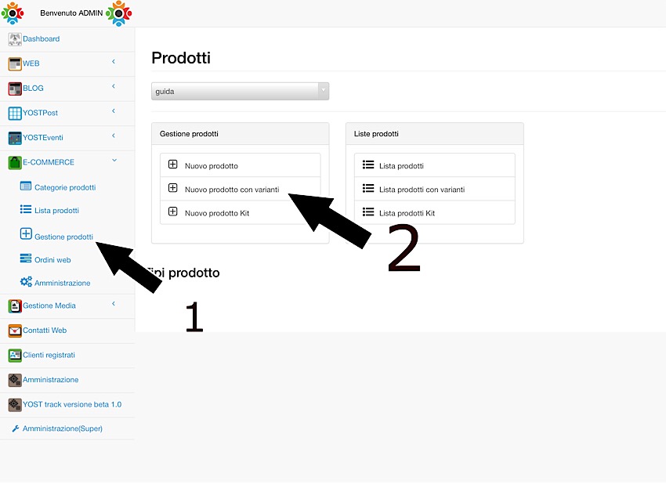
Task: Click the Clienti registrati card icon
Action: pyautogui.click(x=14, y=356)
